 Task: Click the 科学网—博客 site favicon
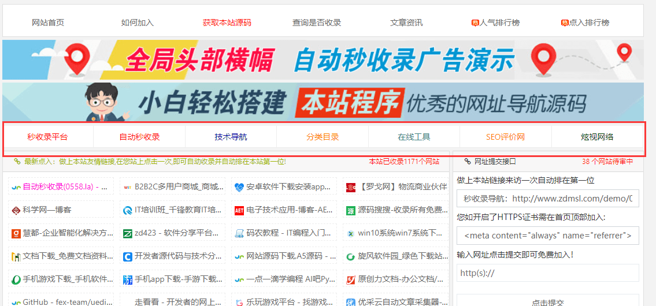click(16, 210)
